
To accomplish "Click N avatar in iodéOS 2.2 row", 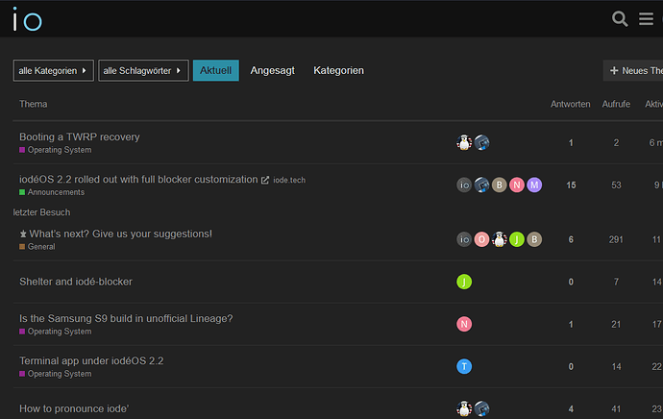I will pos(517,185).
